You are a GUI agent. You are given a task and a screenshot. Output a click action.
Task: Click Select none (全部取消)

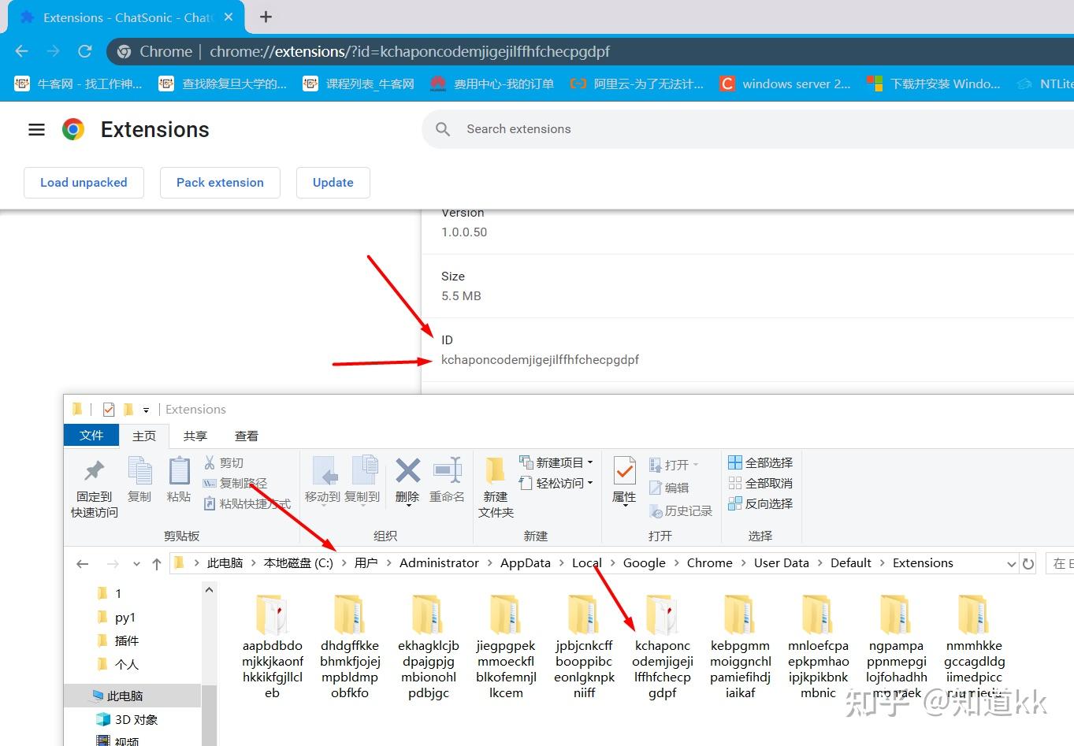coord(760,483)
